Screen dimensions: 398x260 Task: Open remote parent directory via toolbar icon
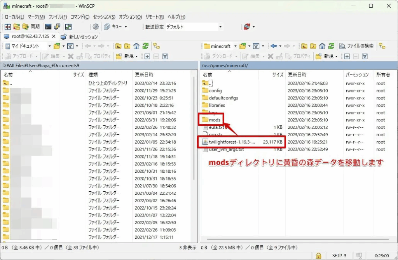[304, 46]
